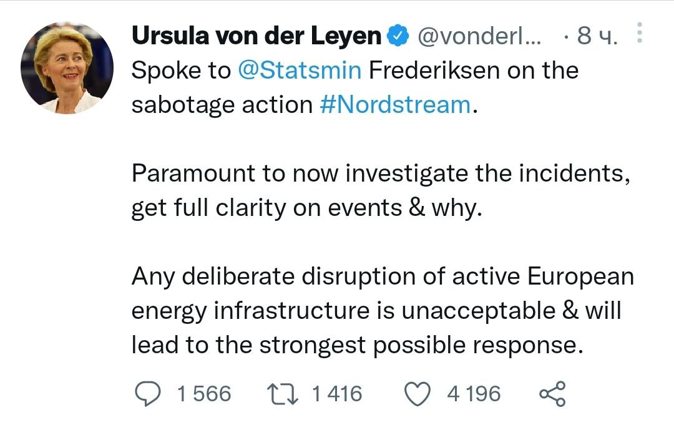
Task: Click the reply count 1 566
Action: click(204, 394)
